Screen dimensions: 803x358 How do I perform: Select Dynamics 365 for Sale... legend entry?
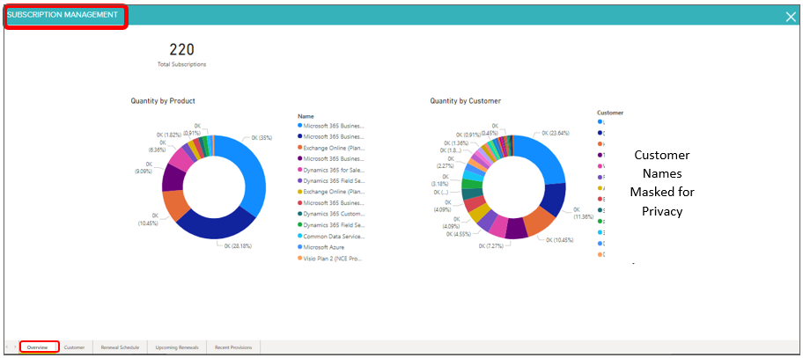tap(331, 170)
